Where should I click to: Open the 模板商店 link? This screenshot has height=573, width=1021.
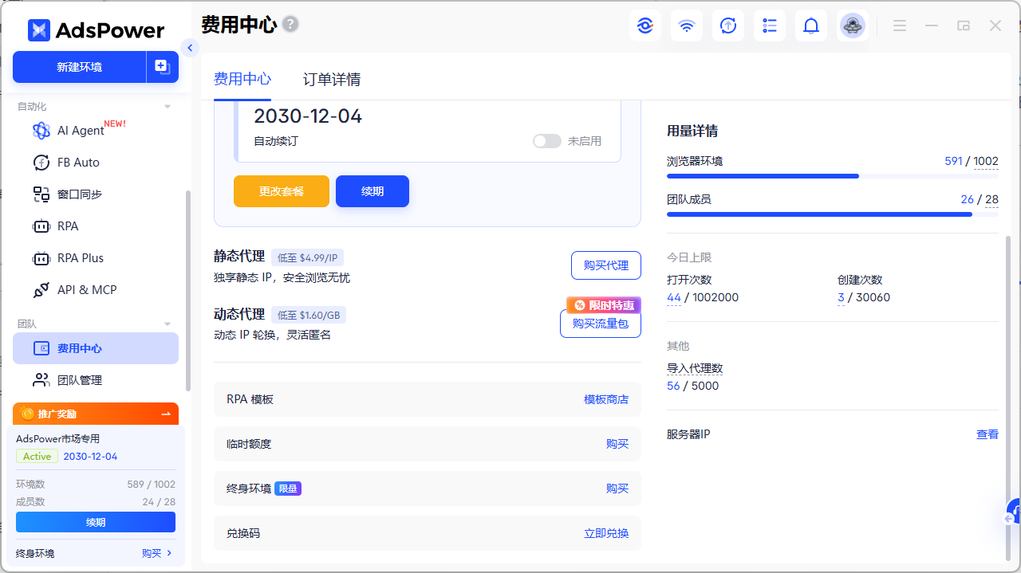click(x=606, y=399)
